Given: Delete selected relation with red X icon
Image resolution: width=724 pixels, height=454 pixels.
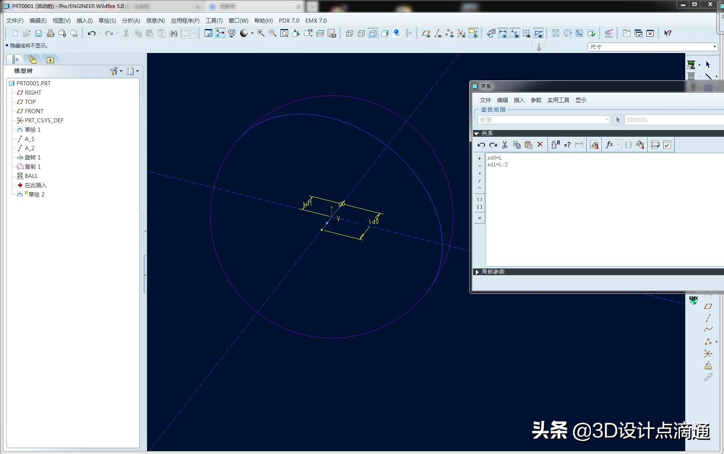Looking at the screenshot, I should pyautogui.click(x=540, y=145).
